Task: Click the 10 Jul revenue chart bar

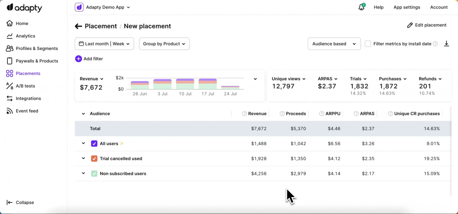Action: [x=185, y=84]
